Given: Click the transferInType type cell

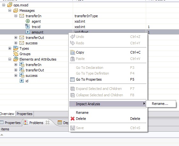Looking at the screenshot, I should click(86, 16).
